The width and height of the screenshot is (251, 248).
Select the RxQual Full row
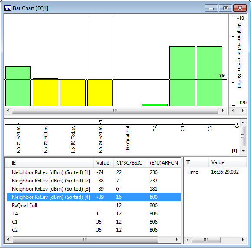click(x=93, y=205)
